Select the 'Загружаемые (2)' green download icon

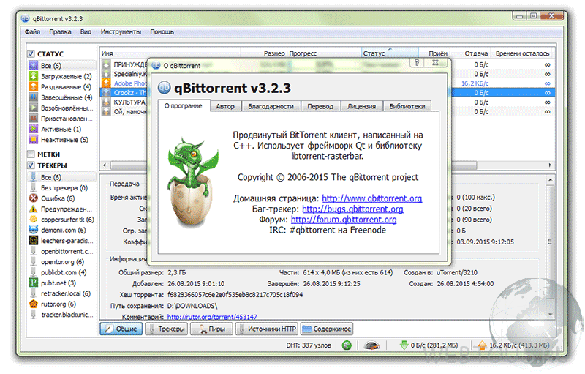[33, 76]
